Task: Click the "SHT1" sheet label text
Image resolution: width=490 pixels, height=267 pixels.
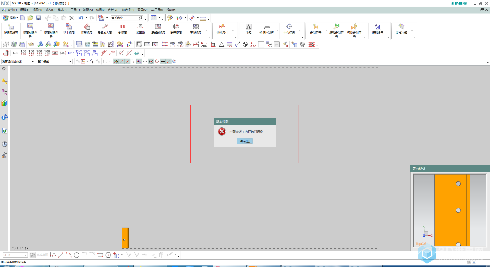Action: [x=18, y=248]
